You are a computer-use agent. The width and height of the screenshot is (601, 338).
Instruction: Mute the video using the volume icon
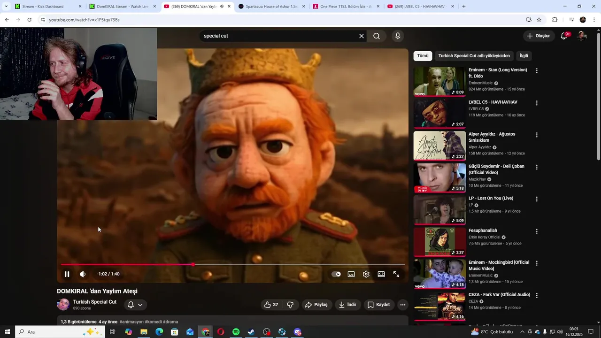coord(83,274)
